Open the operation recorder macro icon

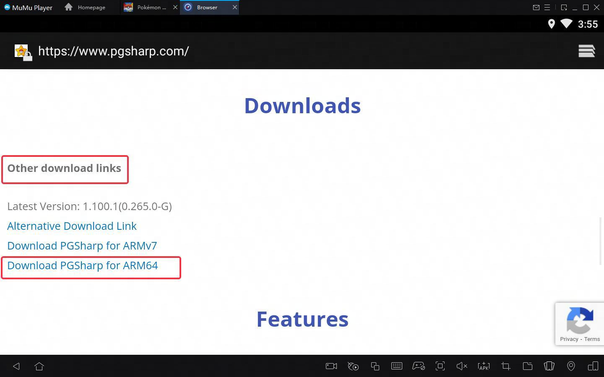353,366
